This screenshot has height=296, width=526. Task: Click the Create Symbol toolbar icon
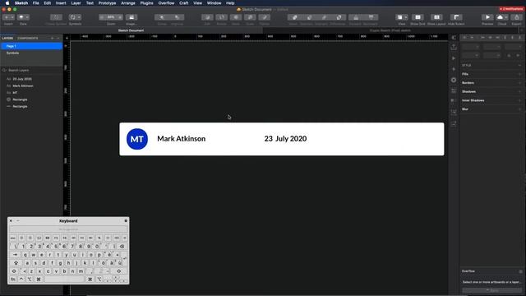(x=56, y=17)
